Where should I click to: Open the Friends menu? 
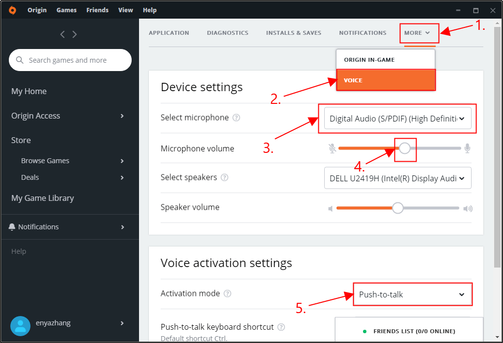[98, 10]
